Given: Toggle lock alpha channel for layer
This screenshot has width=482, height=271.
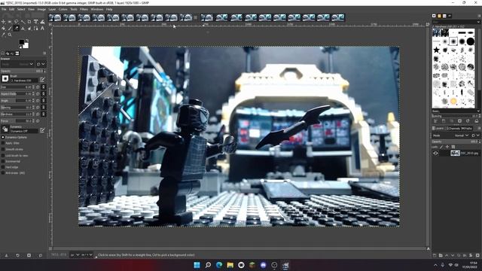Looking at the screenshot, I should [453, 147].
